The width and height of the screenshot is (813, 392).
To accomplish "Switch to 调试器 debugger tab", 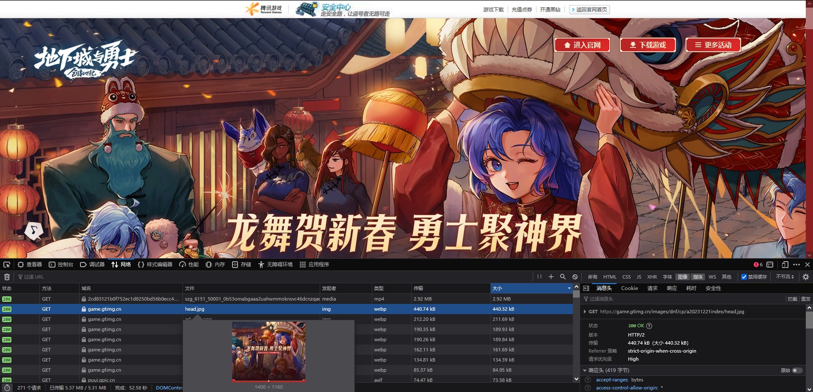I will (92, 265).
